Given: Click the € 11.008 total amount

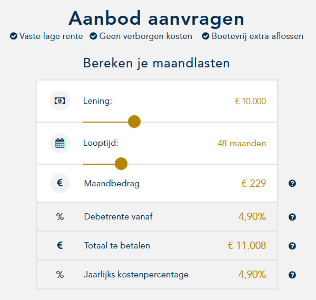Looking at the screenshot, I should tap(246, 245).
